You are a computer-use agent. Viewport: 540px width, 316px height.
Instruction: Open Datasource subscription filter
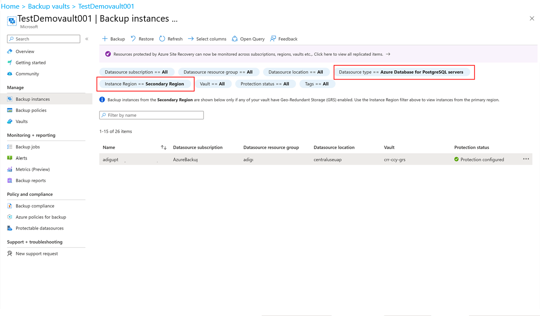click(137, 72)
